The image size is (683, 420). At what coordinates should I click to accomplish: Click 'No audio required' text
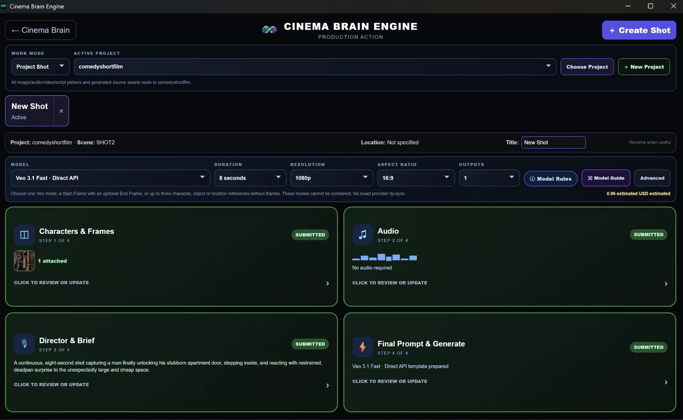pos(372,268)
